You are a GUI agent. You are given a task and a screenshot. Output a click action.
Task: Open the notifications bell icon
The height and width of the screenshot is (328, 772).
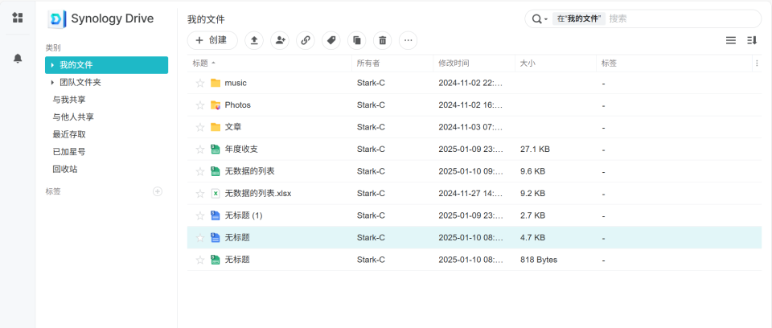click(x=18, y=58)
